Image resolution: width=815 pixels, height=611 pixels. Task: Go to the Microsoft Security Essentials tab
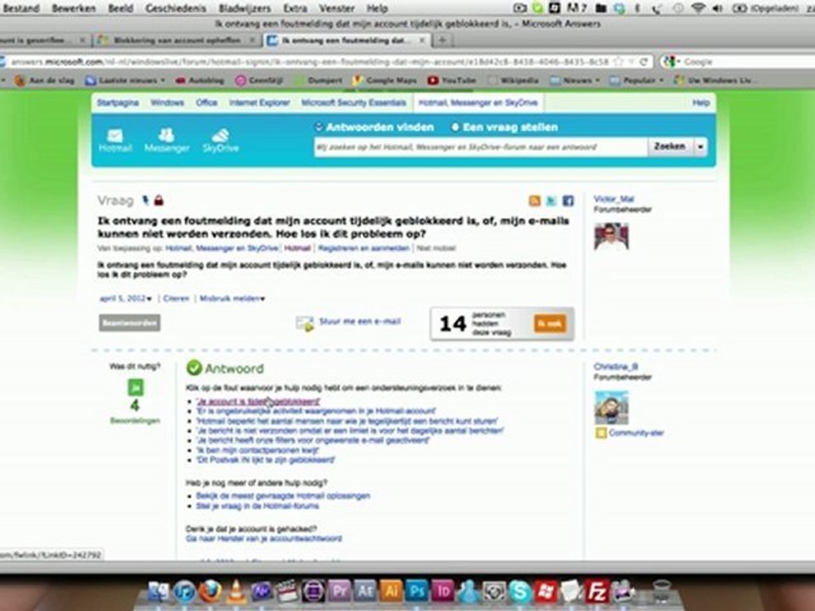[x=353, y=103]
